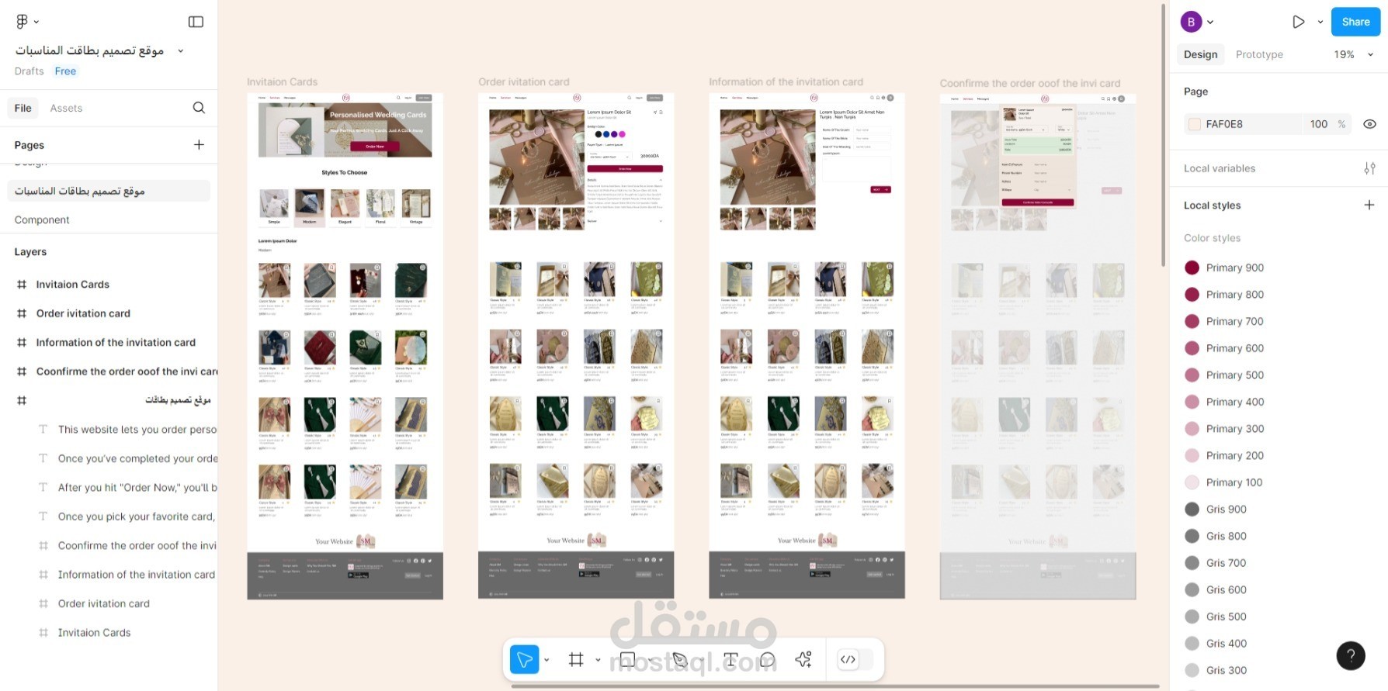
Task: Select Order ivitation card label on canvas
Action: (x=524, y=81)
